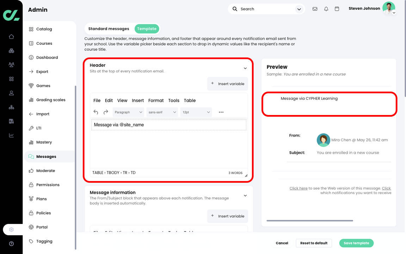Open LTI in the Admin menu
Image resolution: width=406 pixels, height=254 pixels.
(38, 128)
